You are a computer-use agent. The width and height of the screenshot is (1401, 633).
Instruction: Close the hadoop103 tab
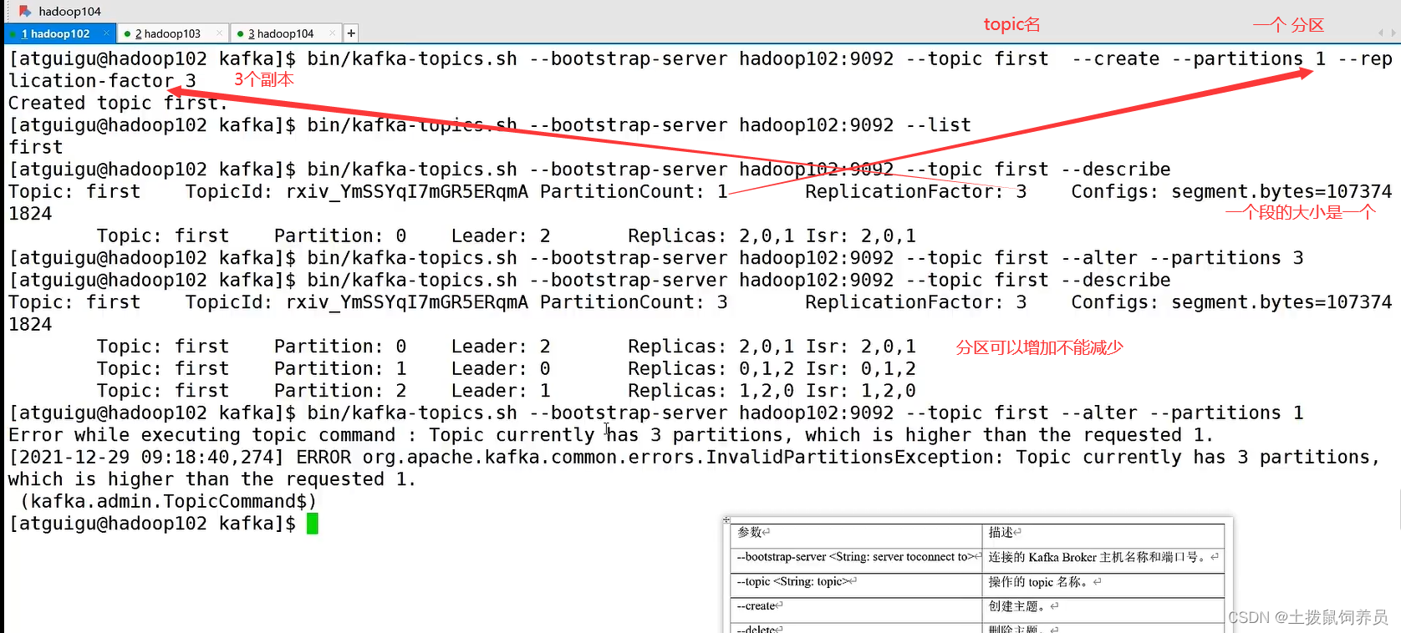click(x=219, y=33)
